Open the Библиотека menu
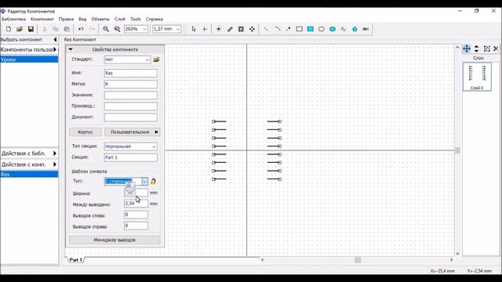The height and width of the screenshot is (282, 502). point(13,19)
